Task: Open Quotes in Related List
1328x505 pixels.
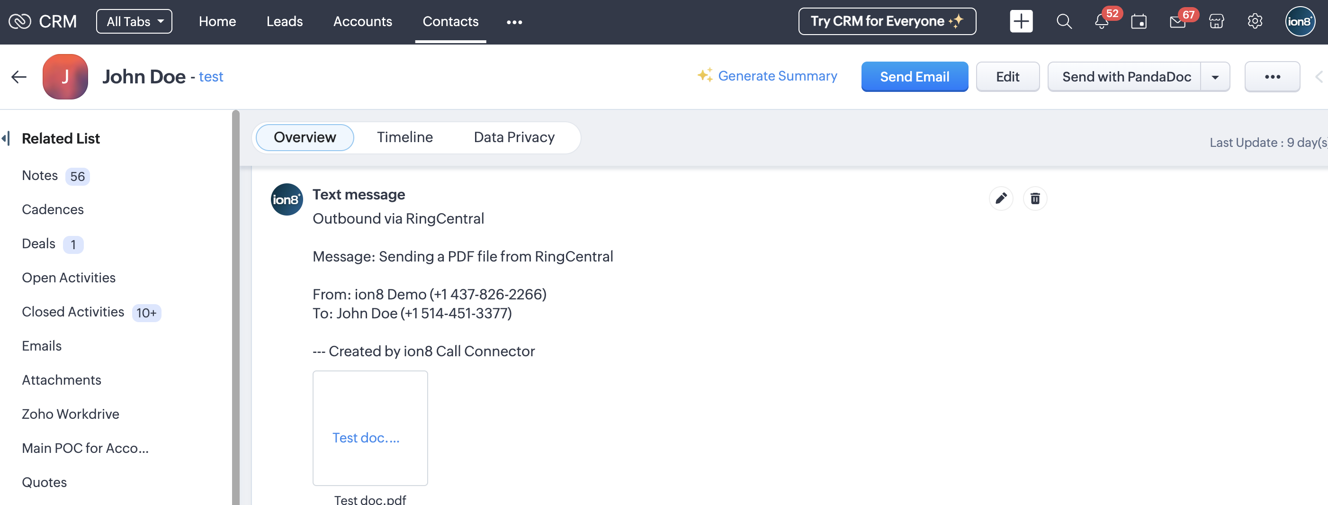Action: pyautogui.click(x=45, y=482)
